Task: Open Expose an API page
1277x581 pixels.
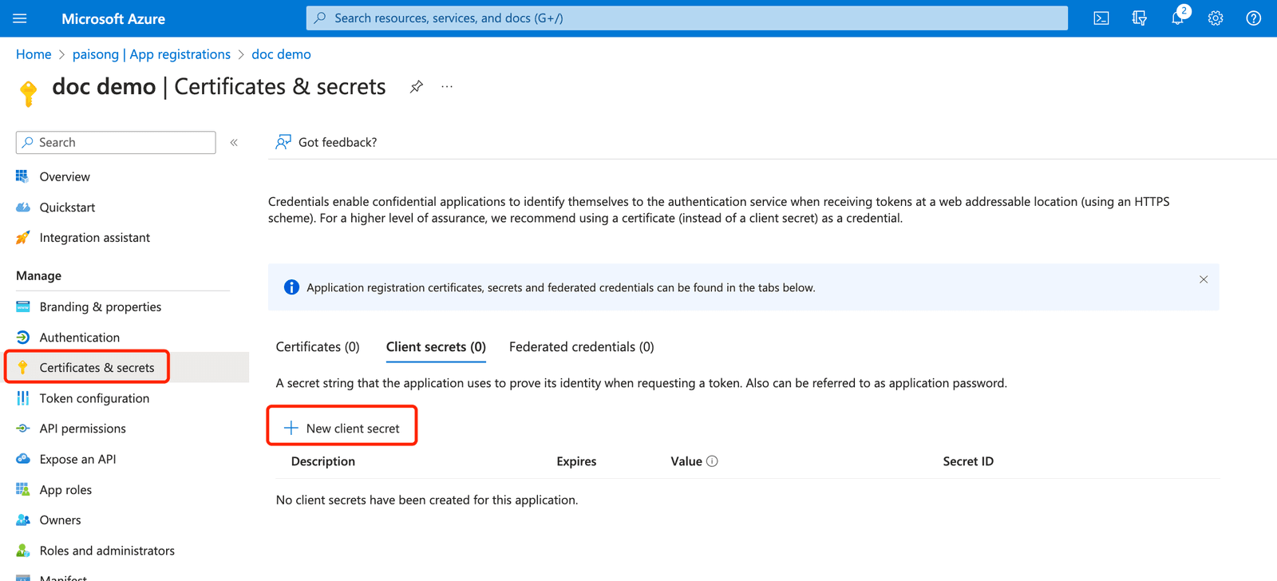Action: [x=77, y=459]
